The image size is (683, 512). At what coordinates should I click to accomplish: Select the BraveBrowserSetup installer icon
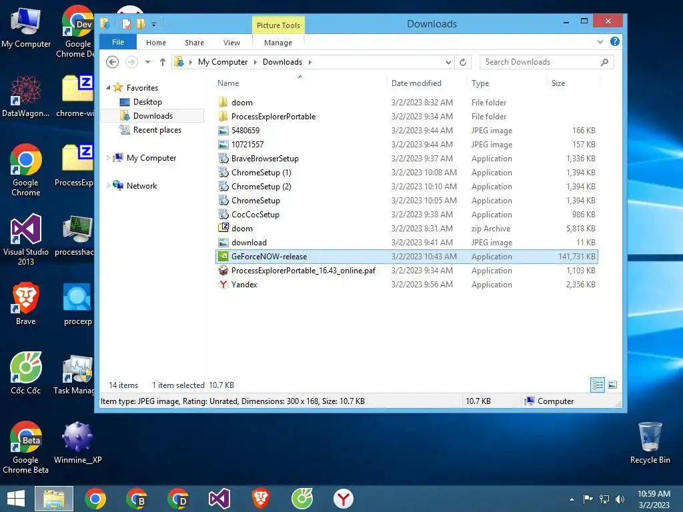point(223,159)
